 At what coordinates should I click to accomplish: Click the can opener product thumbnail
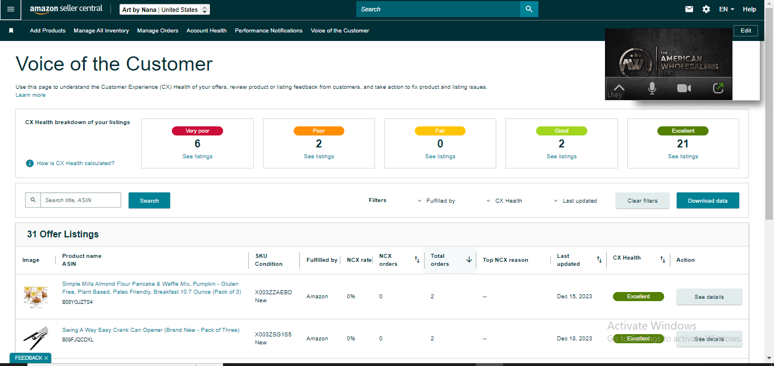(35, 338)
